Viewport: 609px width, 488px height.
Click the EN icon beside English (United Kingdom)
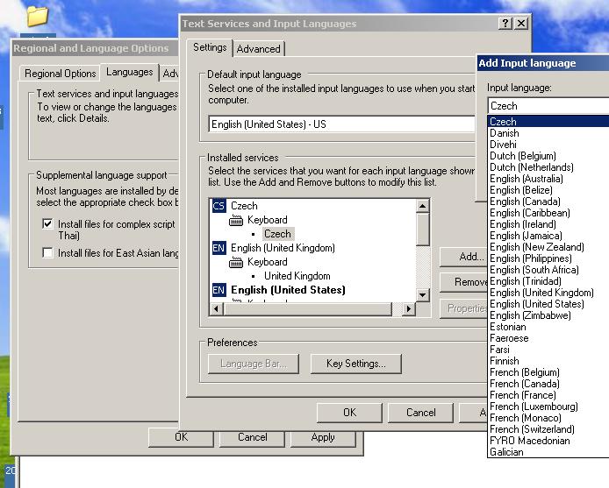click(219, 248)
